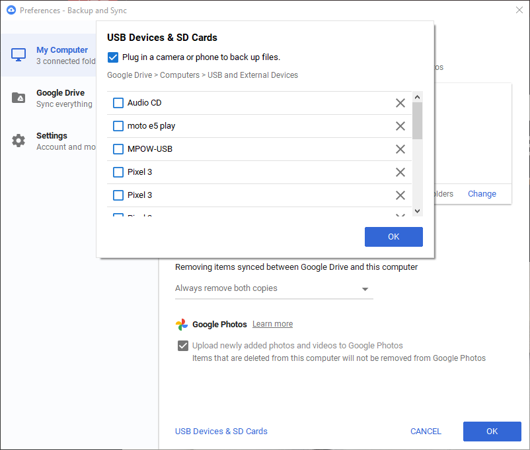Remove the second Pixel 3 entry's X icon
The image size is (530, 450).
pos(400,195)
